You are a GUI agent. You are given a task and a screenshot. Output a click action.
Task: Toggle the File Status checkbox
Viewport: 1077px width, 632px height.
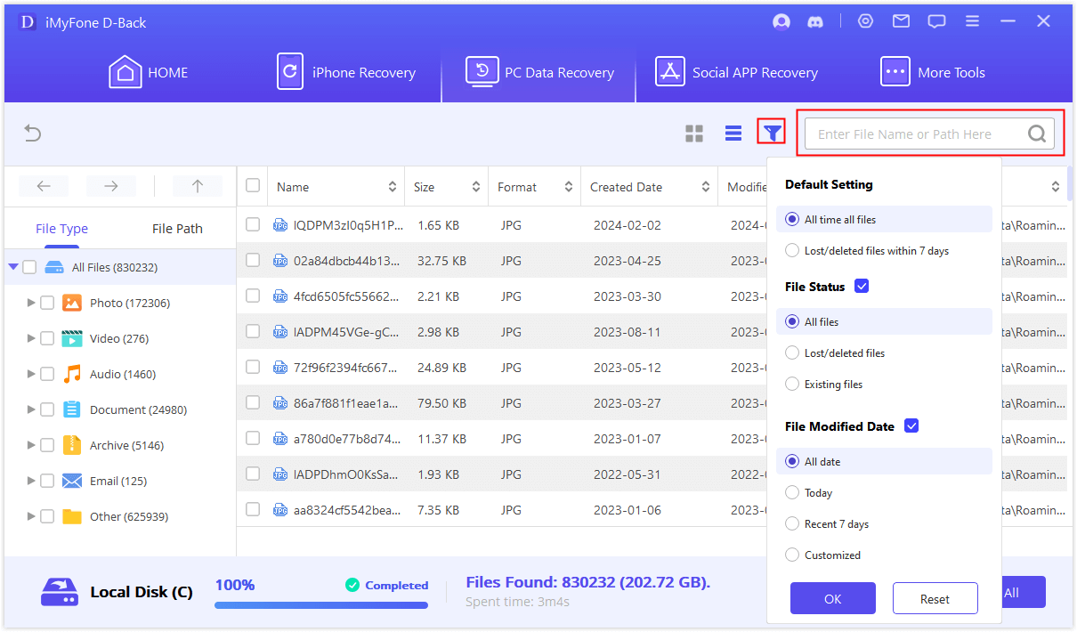[x=861, y=286]
